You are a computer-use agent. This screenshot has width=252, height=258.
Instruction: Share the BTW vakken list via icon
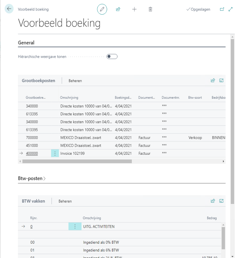213,201
